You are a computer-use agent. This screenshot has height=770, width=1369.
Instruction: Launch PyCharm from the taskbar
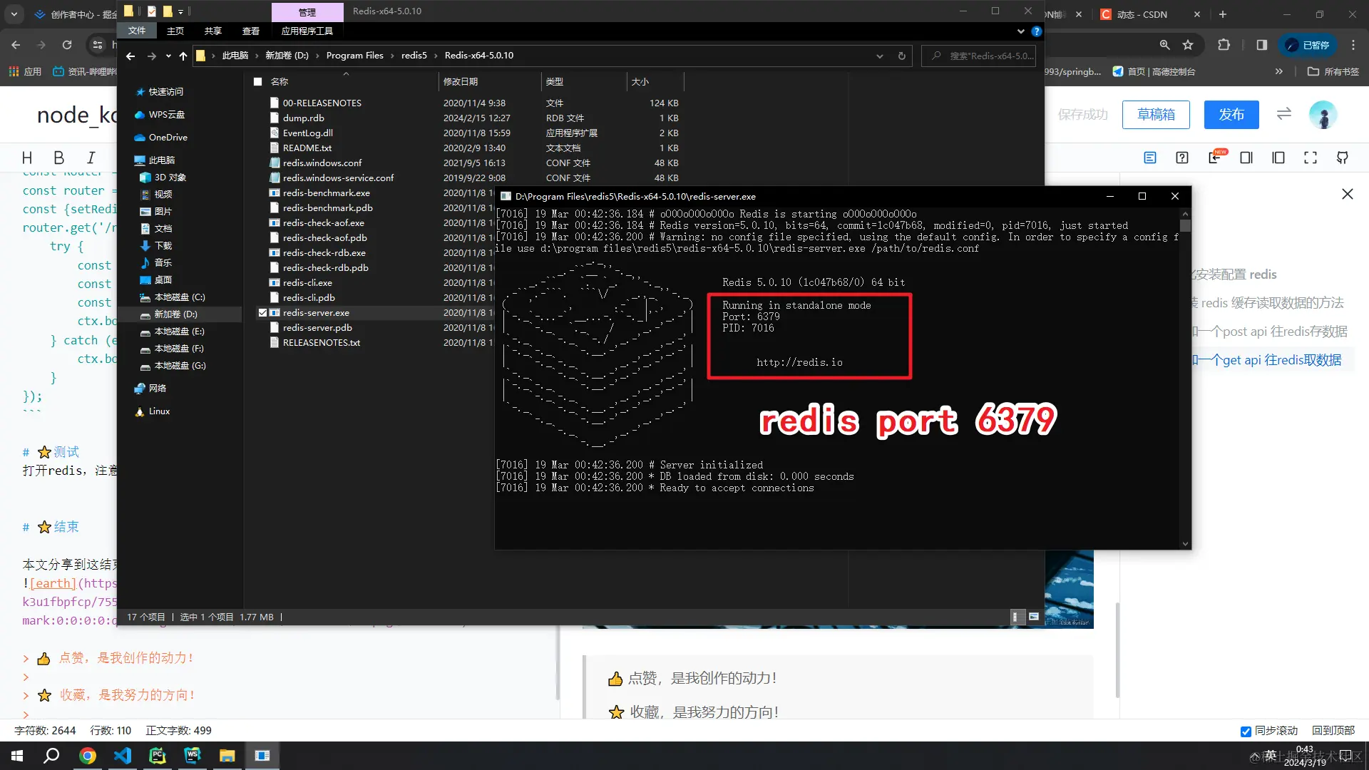click(x=158, y=755)
